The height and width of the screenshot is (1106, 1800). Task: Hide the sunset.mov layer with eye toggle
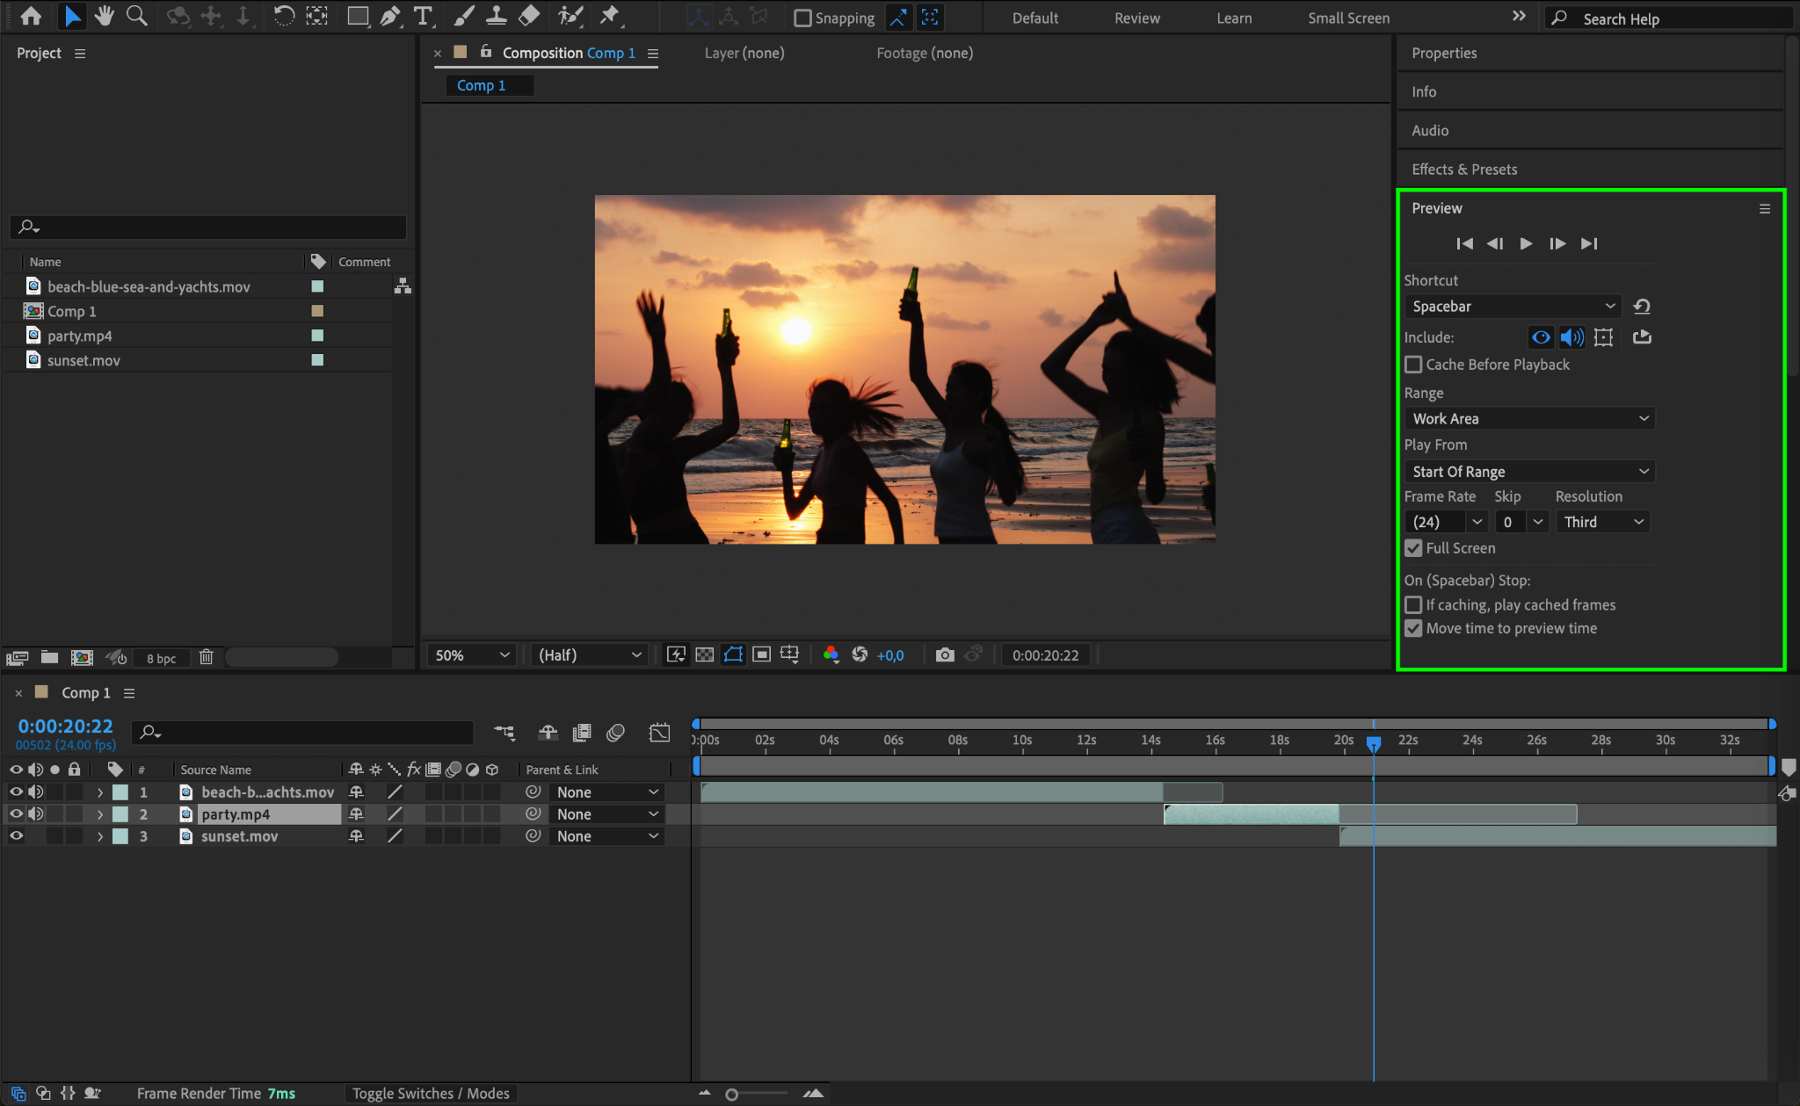(x=16, y=836)
